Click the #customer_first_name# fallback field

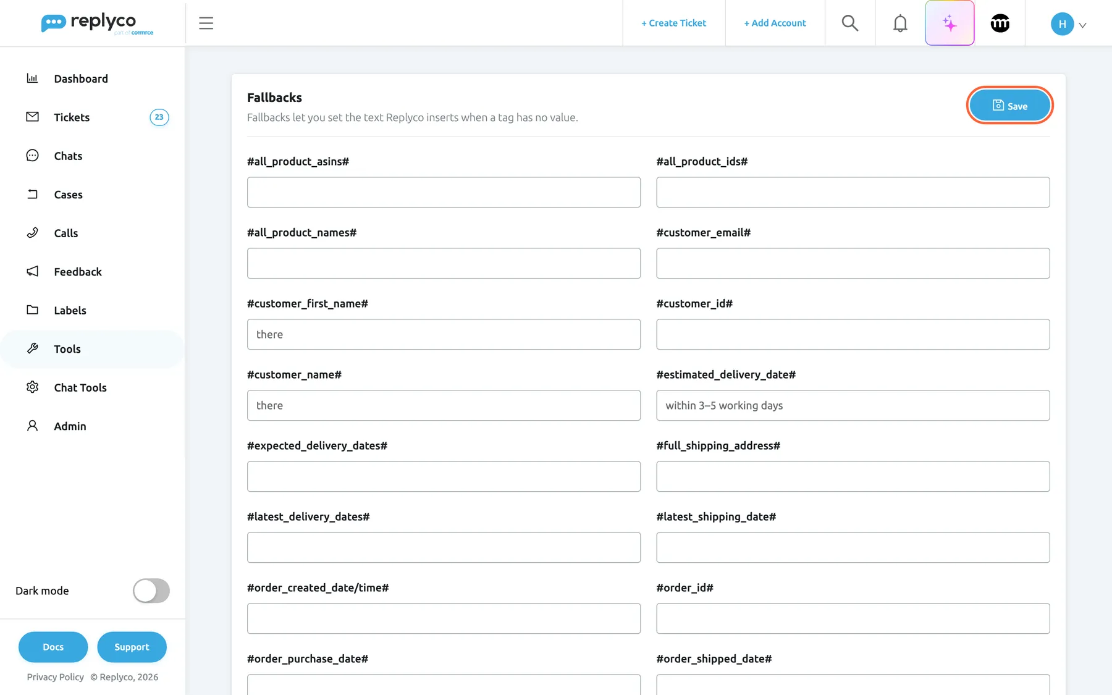(444, 334)
